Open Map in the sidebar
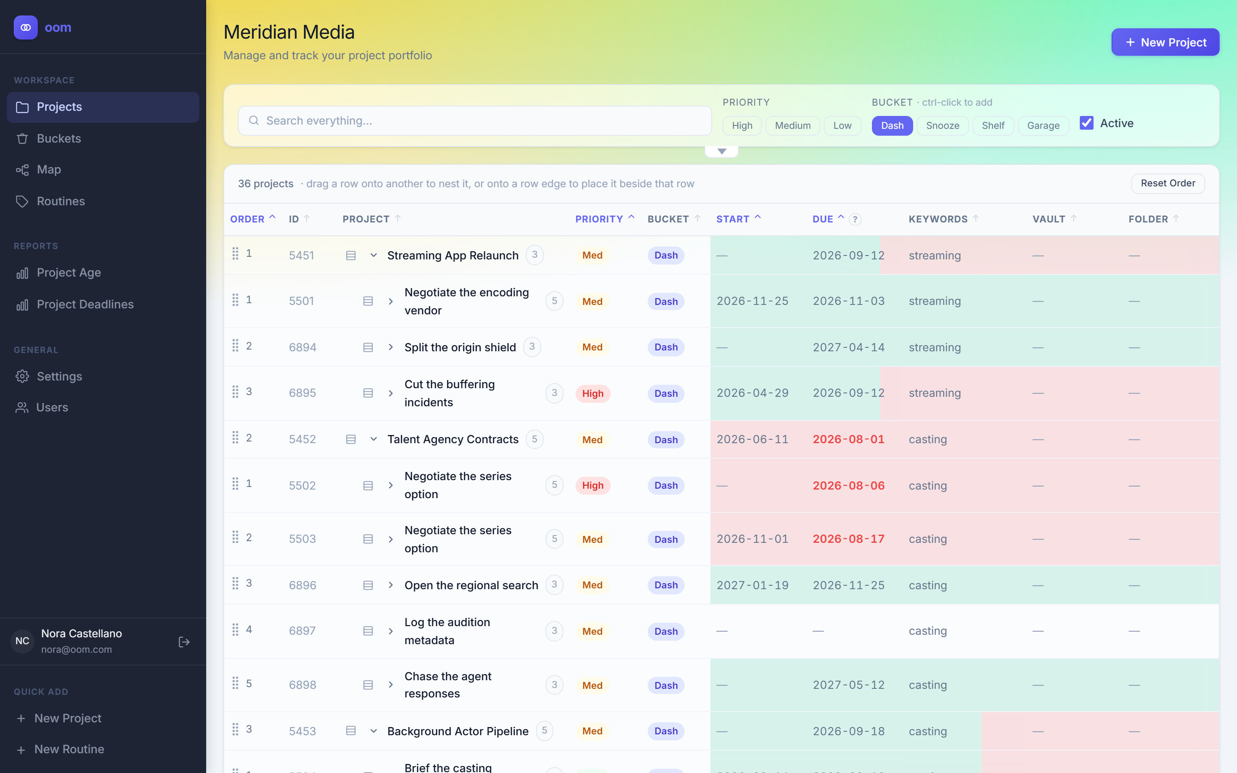 tap(103, 169)
